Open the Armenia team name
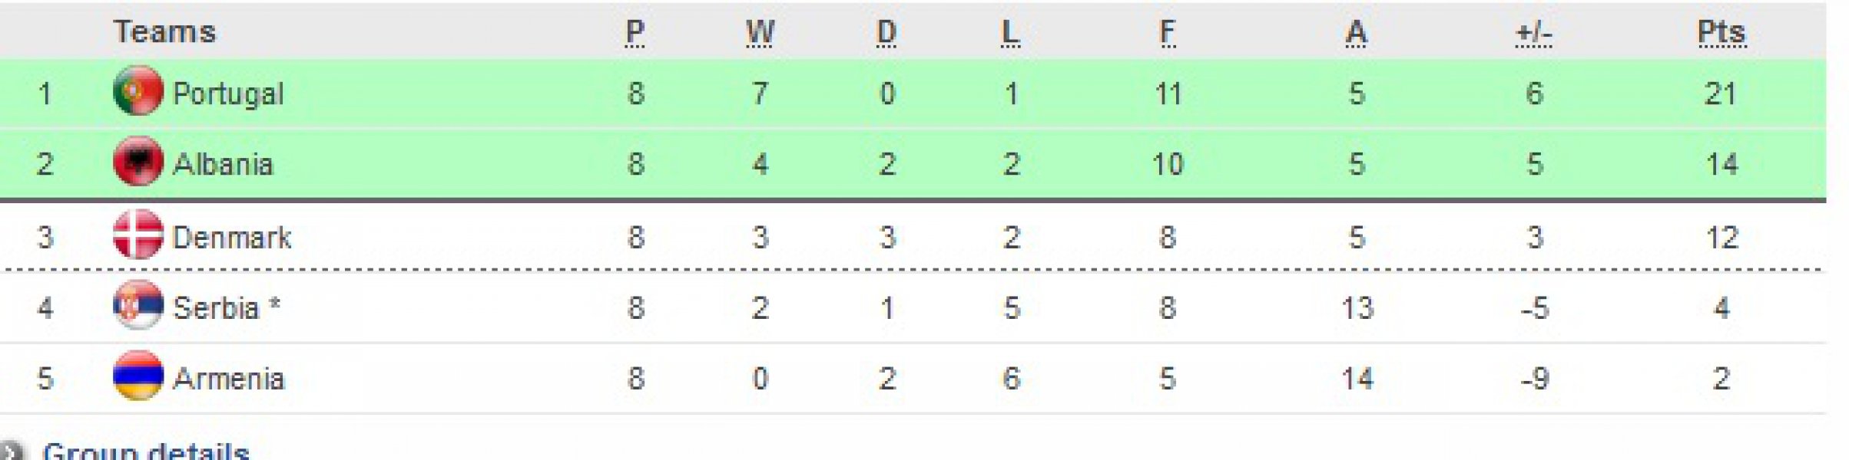 (228, 379)
